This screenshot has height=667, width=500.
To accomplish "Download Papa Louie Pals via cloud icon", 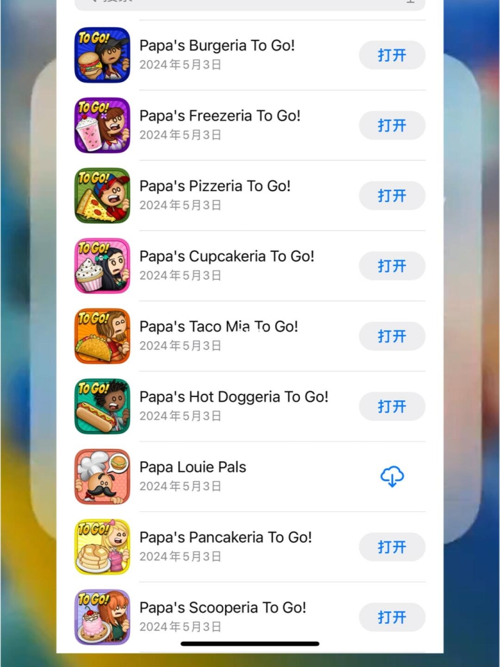I will coord(392,476).
